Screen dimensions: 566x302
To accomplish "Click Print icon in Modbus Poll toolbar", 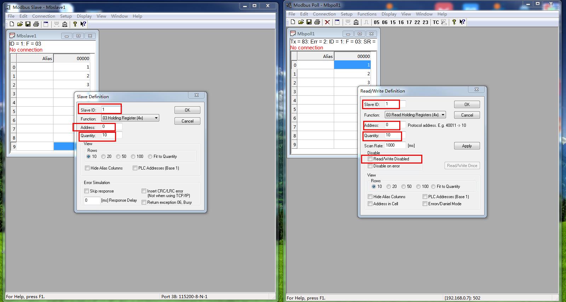I will tap(317, 22).
